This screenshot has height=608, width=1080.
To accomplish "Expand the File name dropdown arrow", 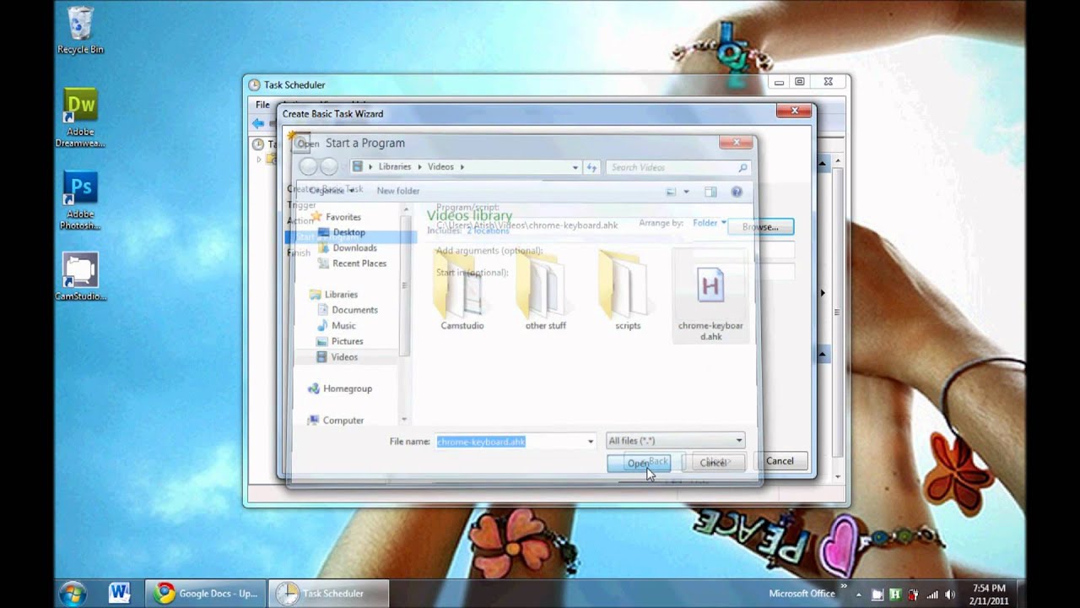I will pyautogui.click(x=591, y=441).
